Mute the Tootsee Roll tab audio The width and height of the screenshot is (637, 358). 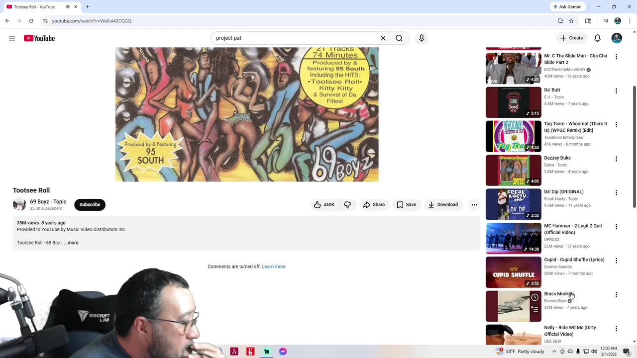pos(68,7)
